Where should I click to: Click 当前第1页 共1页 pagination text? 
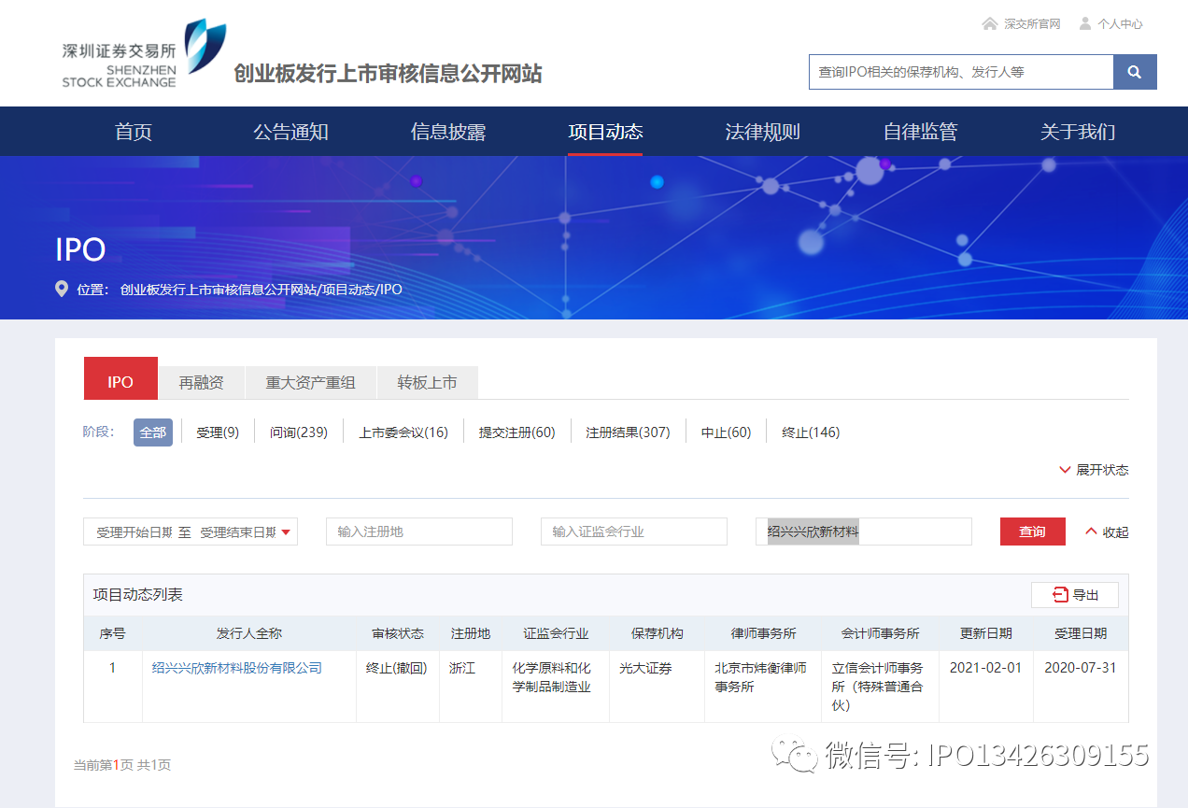tap(122, 765)
